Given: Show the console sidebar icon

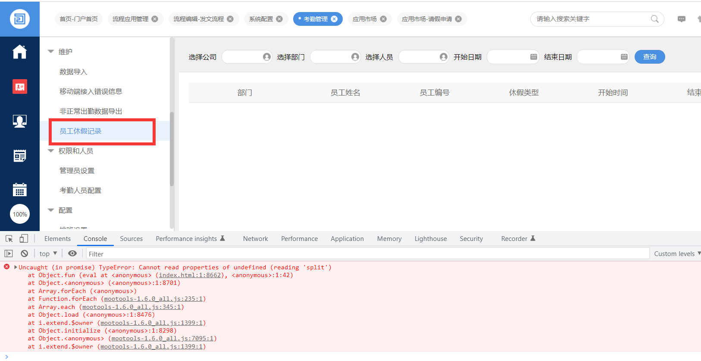Looking at the screenshot, I should tap(9, 253).
